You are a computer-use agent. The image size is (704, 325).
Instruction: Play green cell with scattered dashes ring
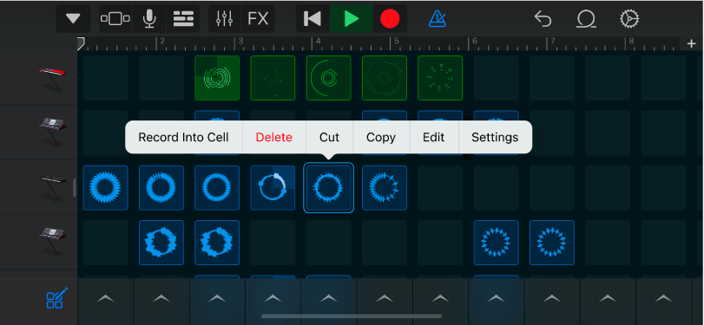click(x=440, y=78)
